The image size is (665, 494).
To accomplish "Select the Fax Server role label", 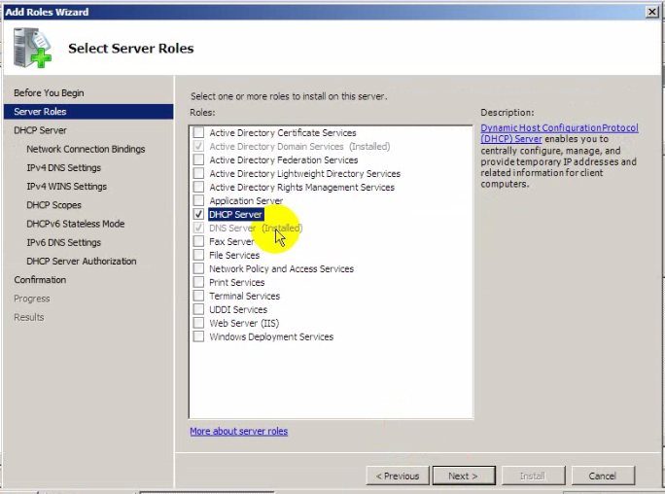I will [x=231, y=241].
